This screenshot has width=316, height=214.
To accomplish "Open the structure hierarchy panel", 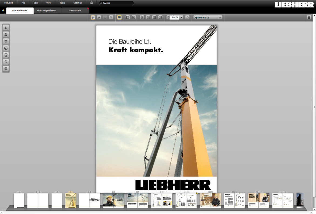I will (6, 34).
